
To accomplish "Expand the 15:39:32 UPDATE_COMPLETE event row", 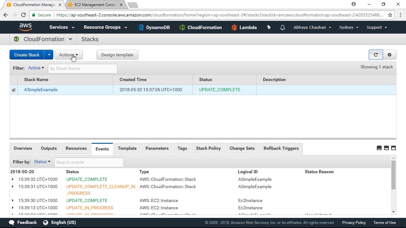I will pyautogui.click(x=13, y=179).
